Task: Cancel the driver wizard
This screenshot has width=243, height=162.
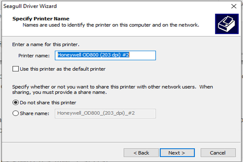Action: coord(218,153)
